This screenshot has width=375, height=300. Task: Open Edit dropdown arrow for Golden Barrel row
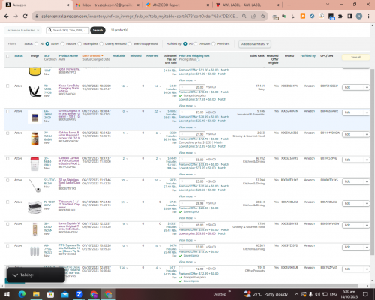point(367,135)
